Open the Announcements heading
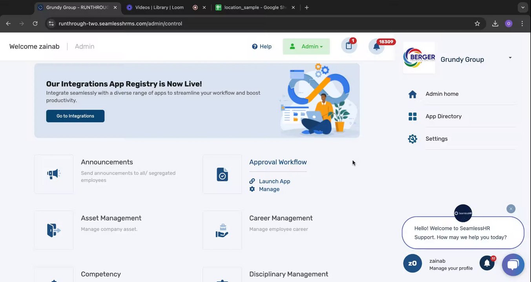This screenshot has width=531, height=282. pos(107,162)
